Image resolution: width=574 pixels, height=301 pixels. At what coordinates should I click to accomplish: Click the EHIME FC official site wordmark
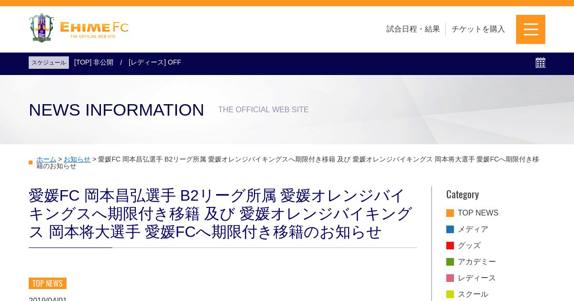point(94,29)
